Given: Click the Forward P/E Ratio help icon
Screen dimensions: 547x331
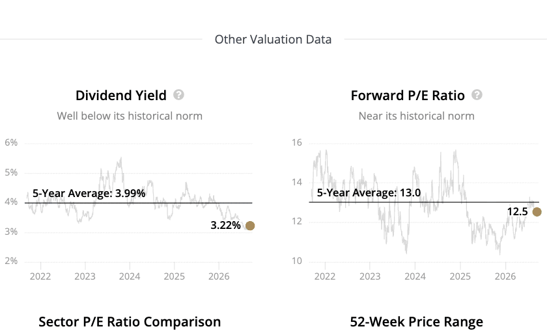Looking at the screenshot, I should click(x=477, y=95).
